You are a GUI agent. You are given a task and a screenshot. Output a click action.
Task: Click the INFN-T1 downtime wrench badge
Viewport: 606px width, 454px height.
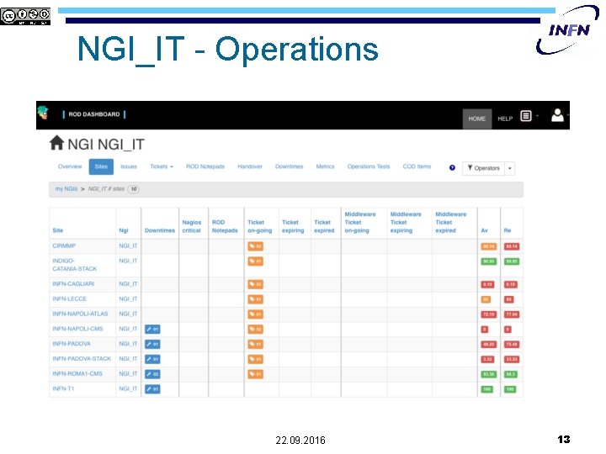152,389
